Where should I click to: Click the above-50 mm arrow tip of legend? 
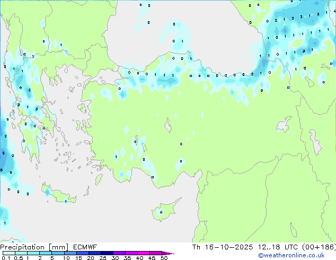pyautogui.click(x=168, y=253)
